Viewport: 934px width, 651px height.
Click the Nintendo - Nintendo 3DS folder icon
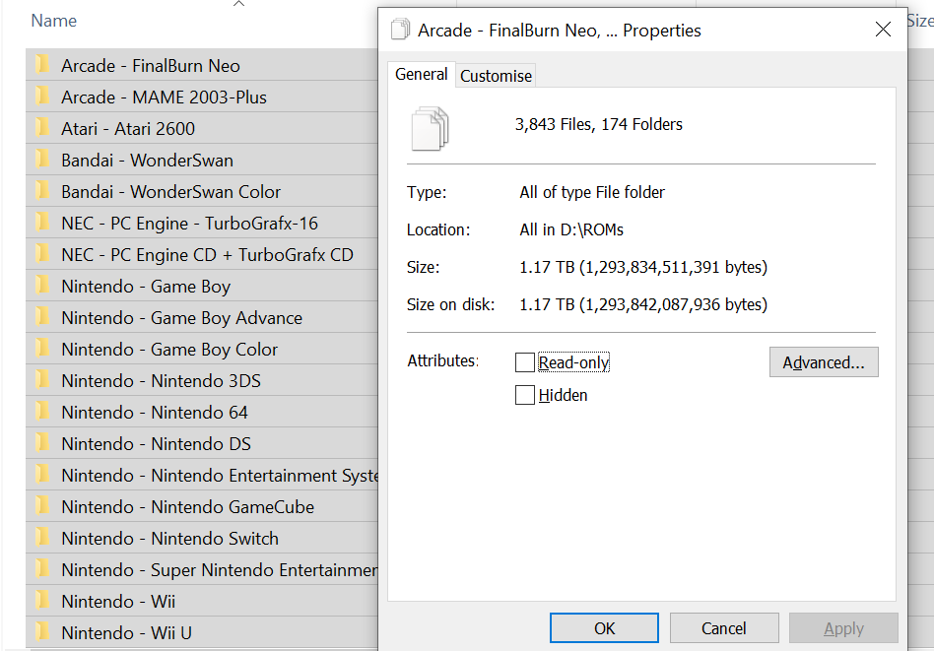pyautogui.click(x=42, y=379)
